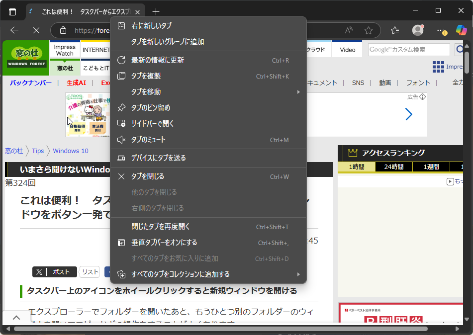Open Copilot in Edge
473x335 pixels.
coord(462,30)
